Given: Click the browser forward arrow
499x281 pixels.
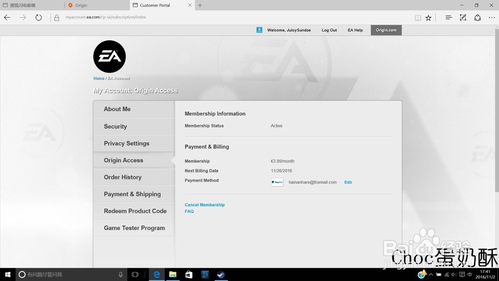Looking at the screenshot, I should click(x=23, y=17).
